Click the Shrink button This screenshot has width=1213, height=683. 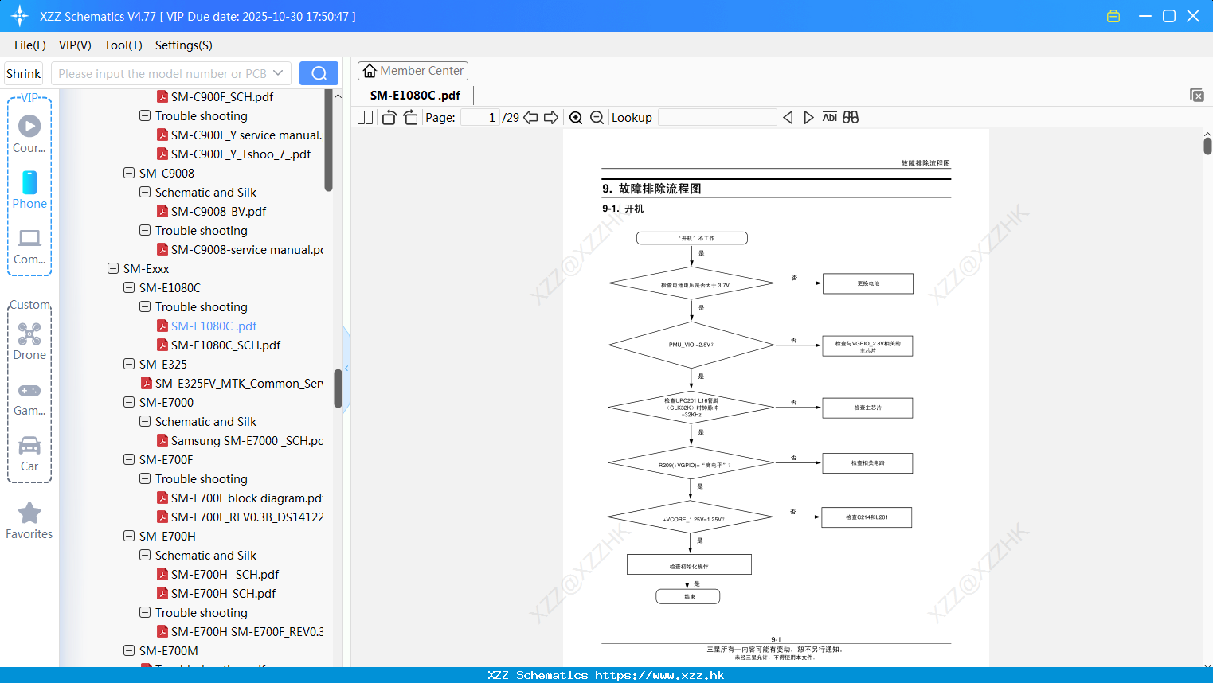[23, 73]
